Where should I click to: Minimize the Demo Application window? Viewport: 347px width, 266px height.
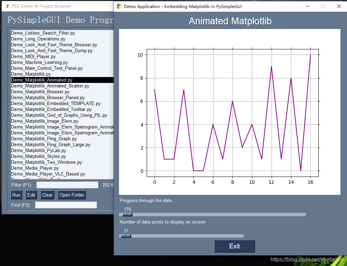[308, 7]
